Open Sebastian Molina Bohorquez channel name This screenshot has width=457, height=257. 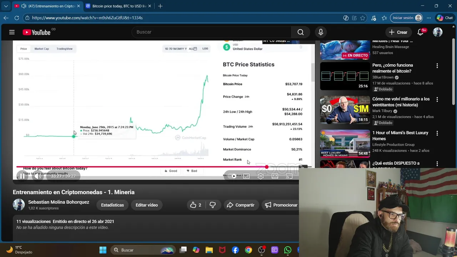tap(59, 202)
